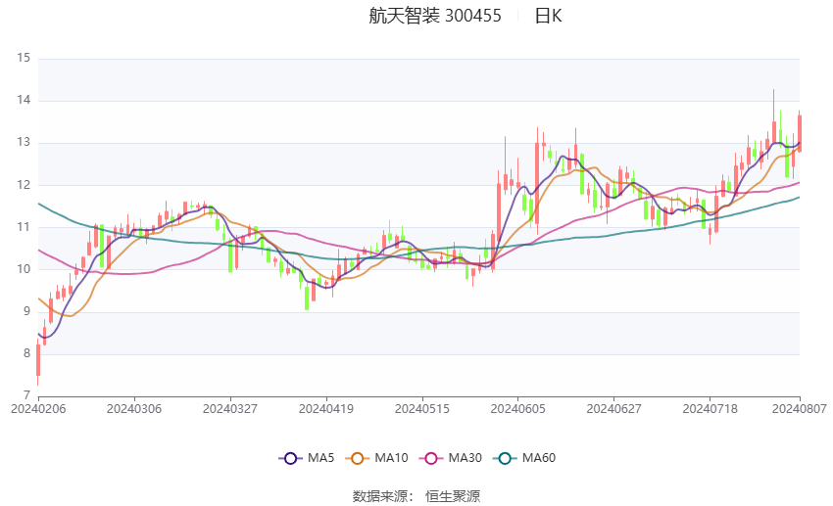Toggle the MA30 legend entry
This screenshot has height=506, width=833.
click(x=451, y=458)
